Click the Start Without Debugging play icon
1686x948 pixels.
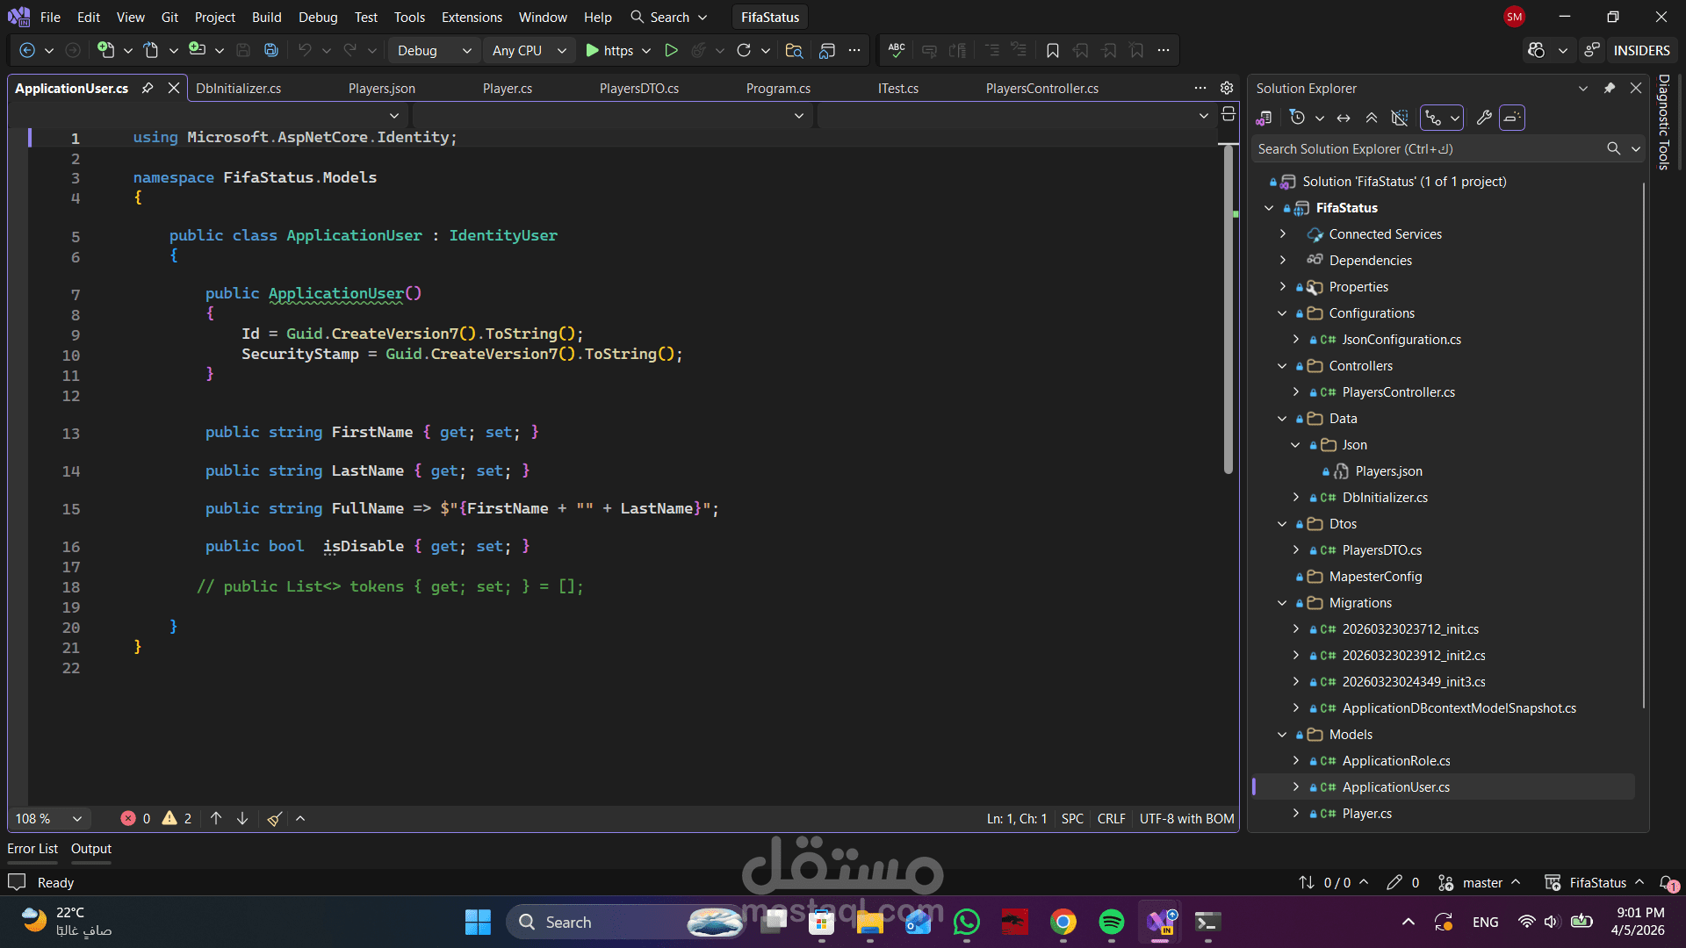click(671, 51)
